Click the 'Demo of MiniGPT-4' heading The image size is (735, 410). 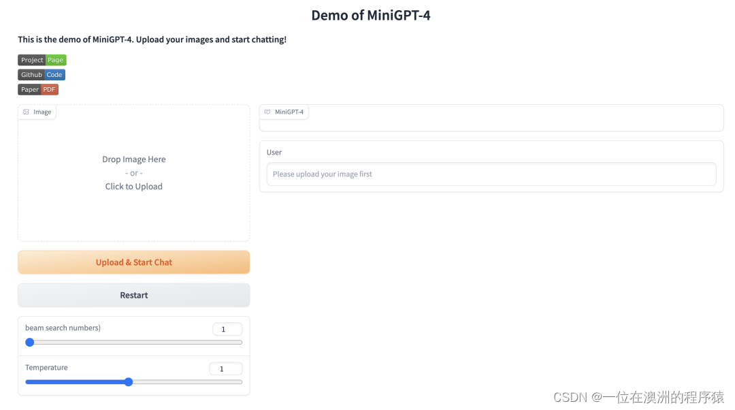click(371, 16)
